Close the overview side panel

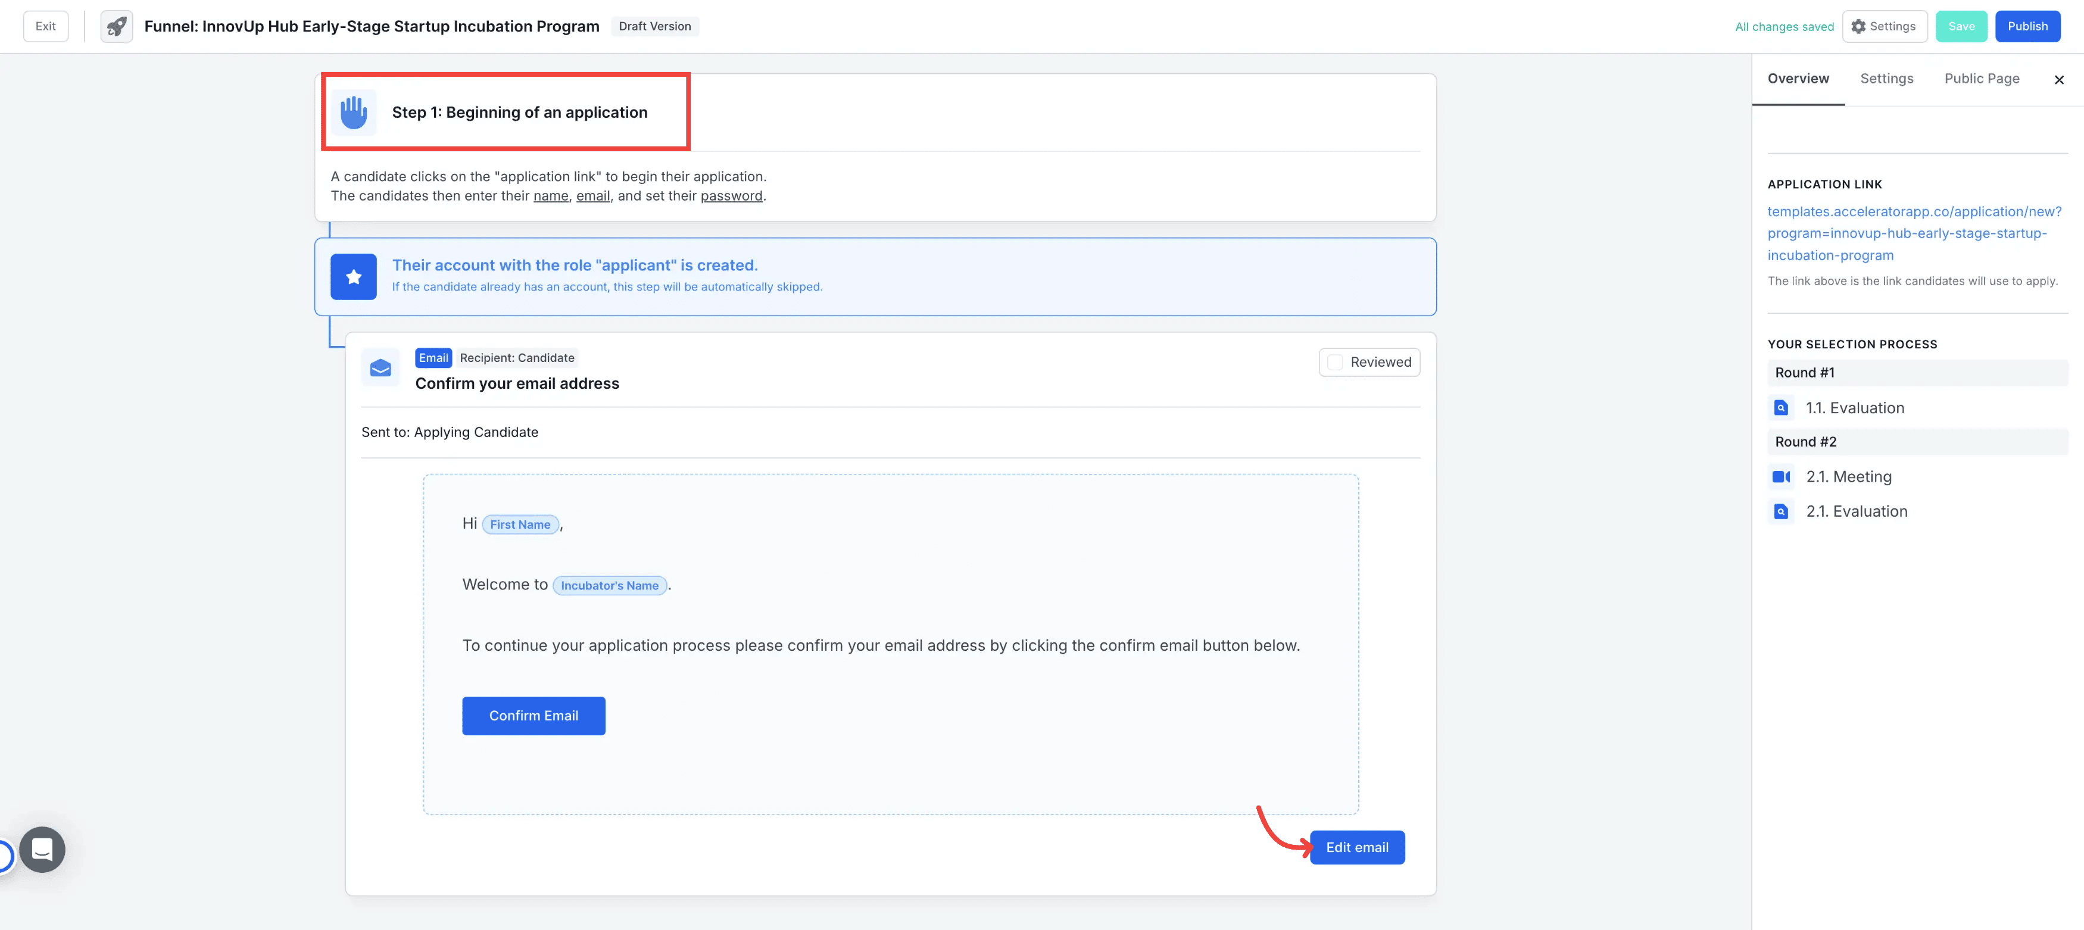pos(2059,79)
